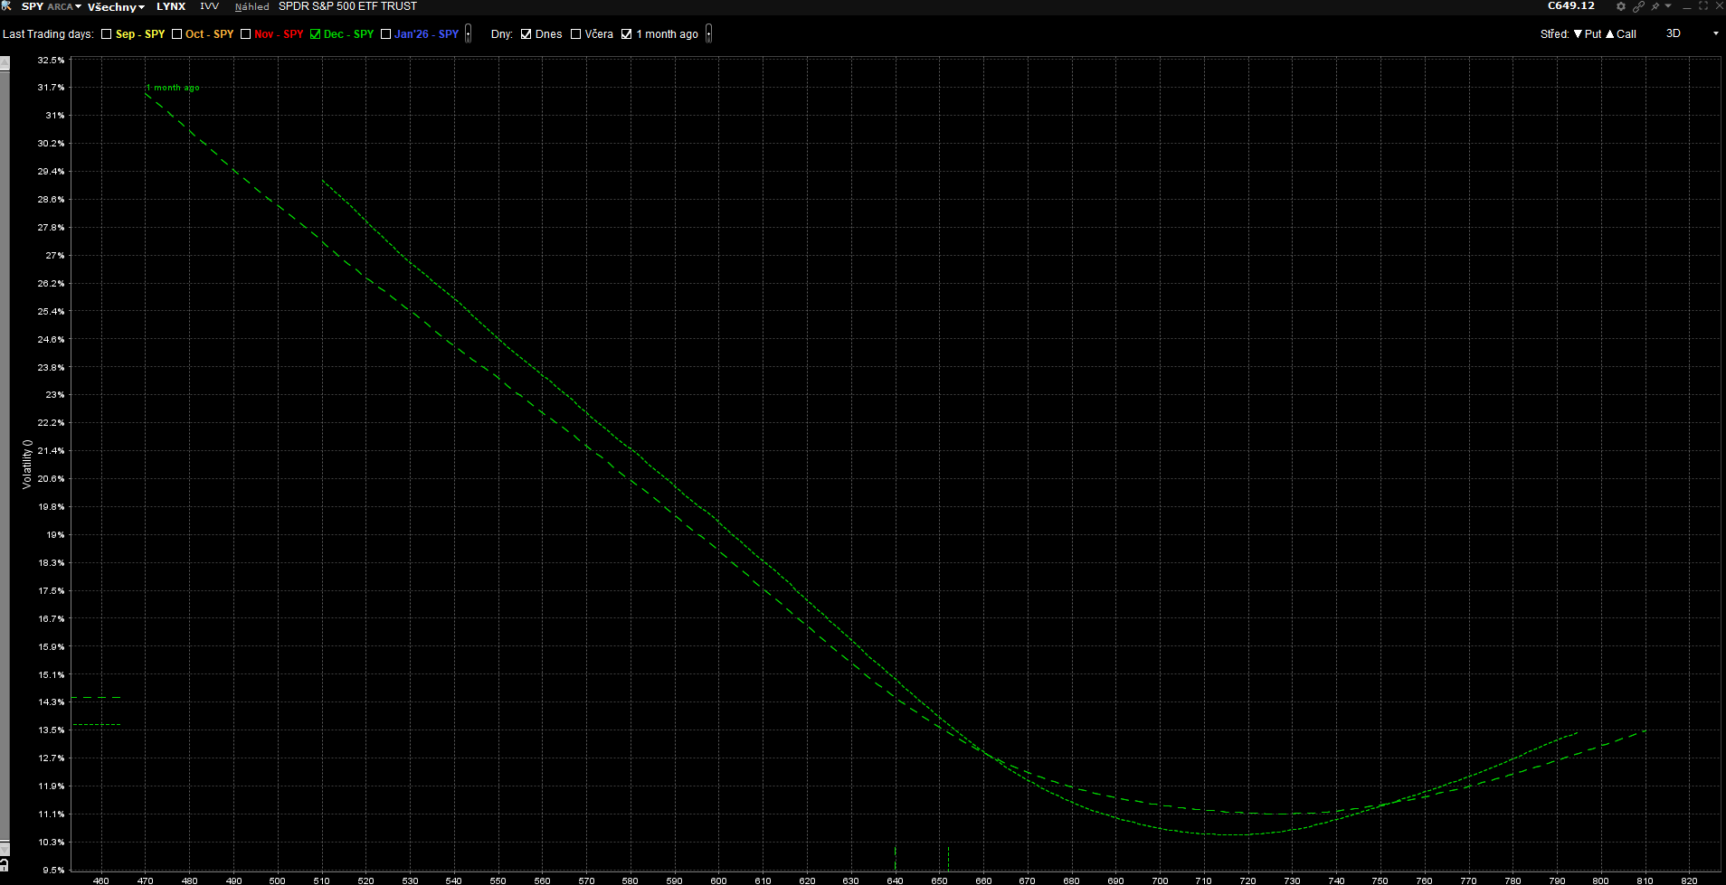The height and width of the screenshot is (885, 1726).
Task: Select the IVV tab
Action: pyautogui.click(x=209, y=6)
